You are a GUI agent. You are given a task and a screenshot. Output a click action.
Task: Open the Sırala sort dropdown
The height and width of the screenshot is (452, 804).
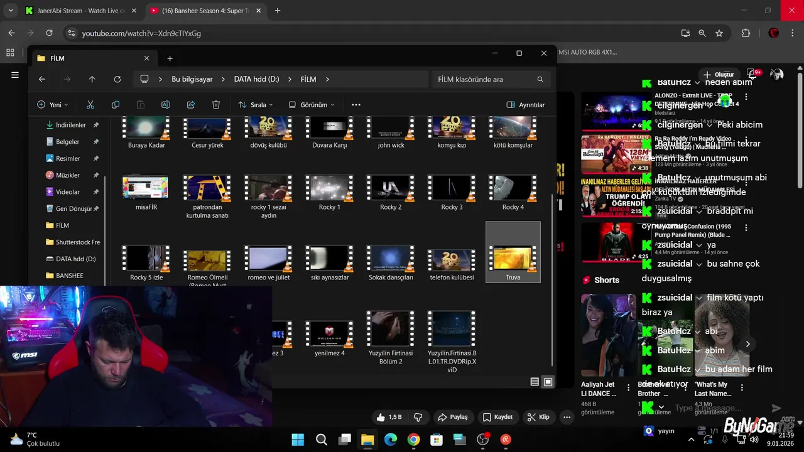[x=256, y=105]
